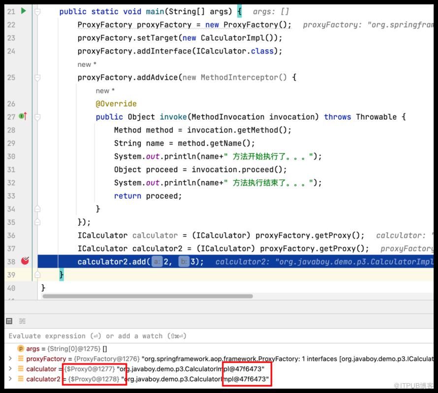Click the threads view icon beside table icon

[22, 321]
